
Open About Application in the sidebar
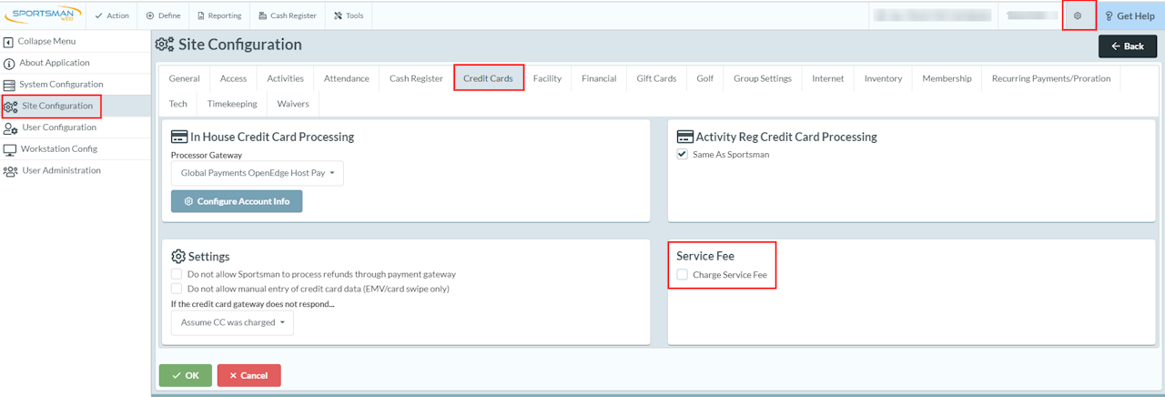pos(54,63)
